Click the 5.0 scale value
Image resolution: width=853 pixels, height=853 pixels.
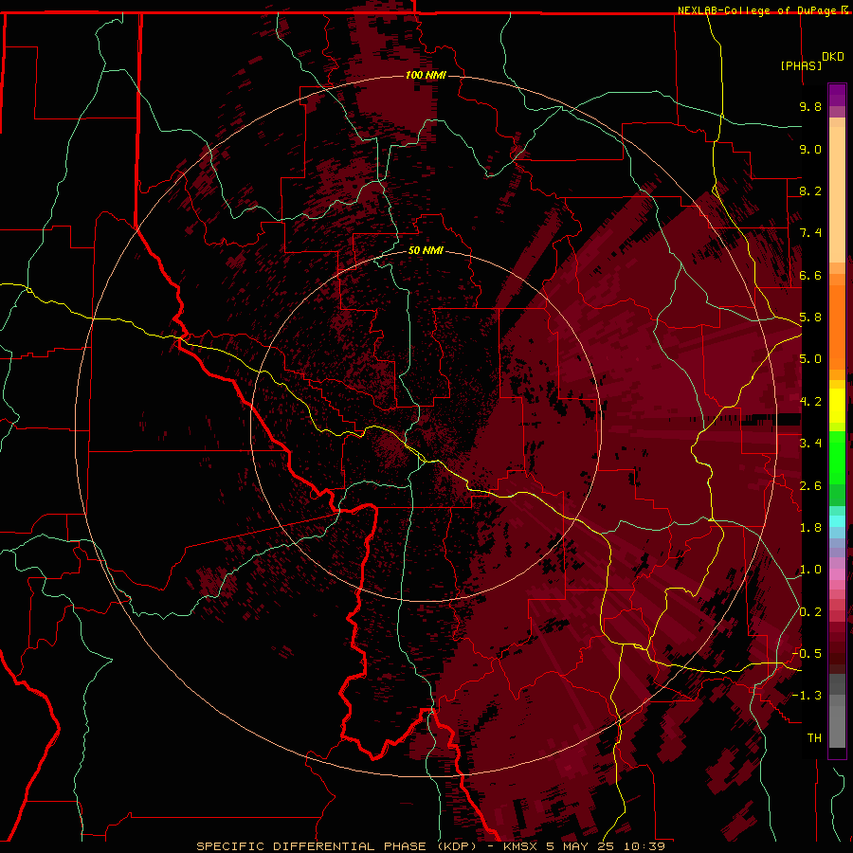coord(810,359)
